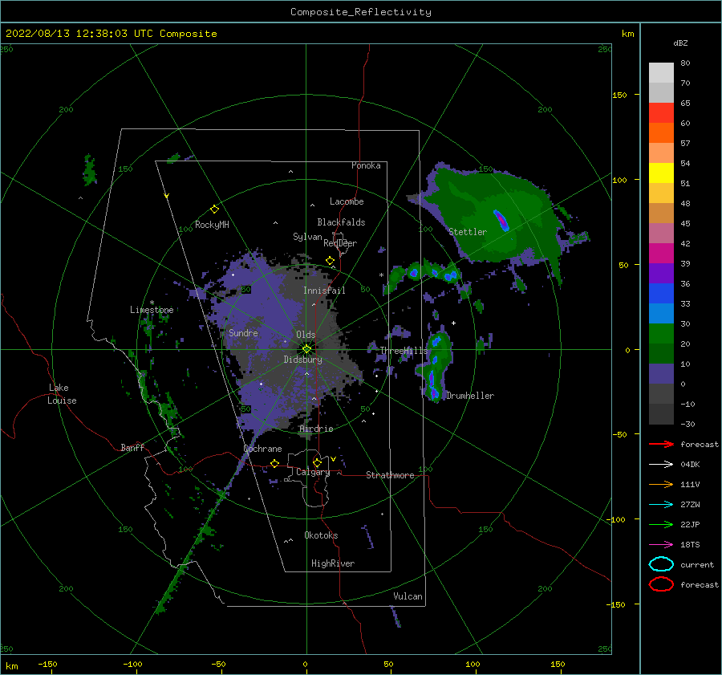
Task: Click the Didsbury city label
Action: coord(303,360)
